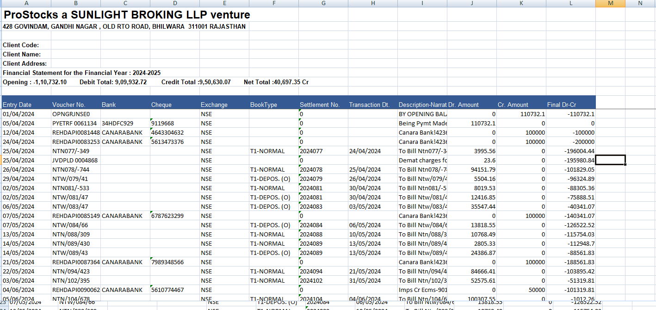Select debit amount 94151.79

pos(472,169)
